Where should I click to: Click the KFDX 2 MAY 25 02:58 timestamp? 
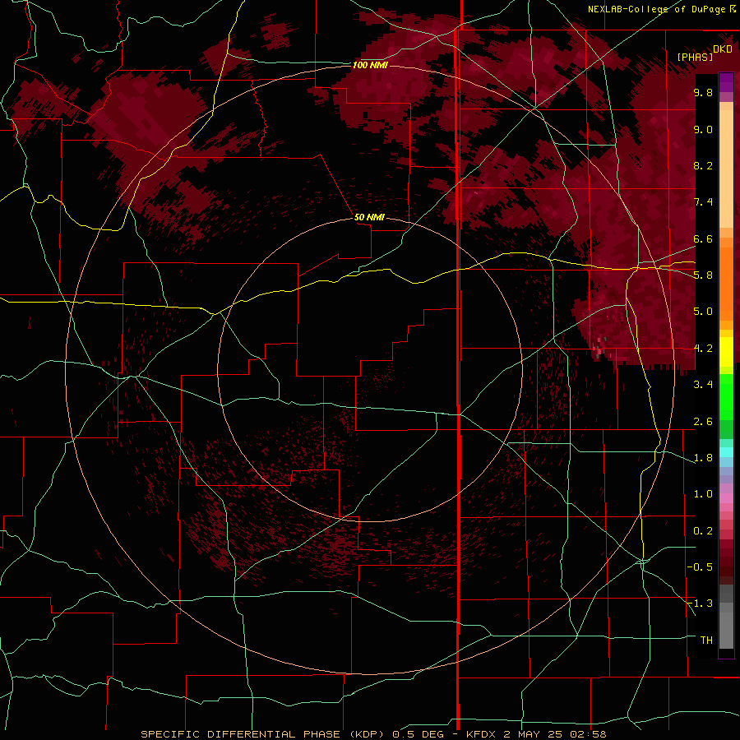click(x=536, y=734)
